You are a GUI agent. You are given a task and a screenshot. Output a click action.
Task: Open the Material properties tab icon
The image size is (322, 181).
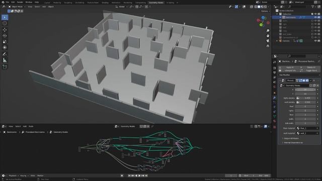tap(275, 121)
